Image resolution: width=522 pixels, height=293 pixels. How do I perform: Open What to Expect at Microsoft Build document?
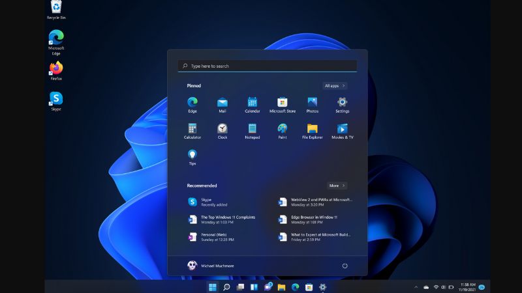pyautogui.click(x=315, y=237)
